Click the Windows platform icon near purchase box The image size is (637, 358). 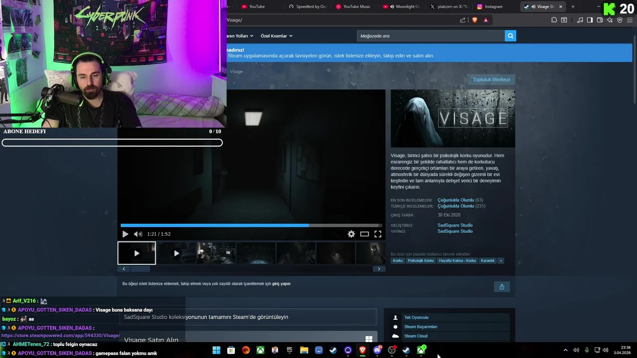[369, 339]
